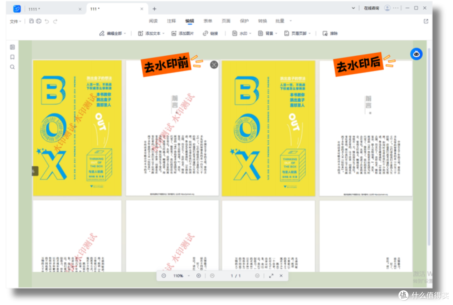Switch to the 注释 annotation tab

[171, 21]
